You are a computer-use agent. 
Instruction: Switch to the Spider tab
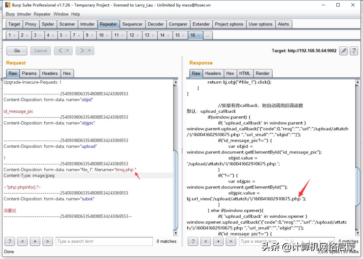48,24
